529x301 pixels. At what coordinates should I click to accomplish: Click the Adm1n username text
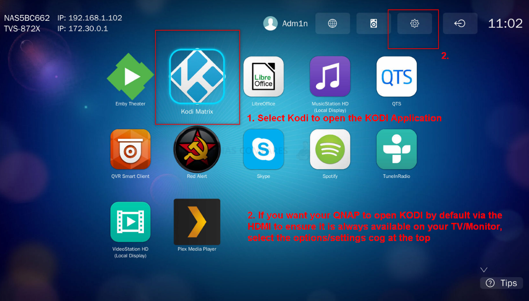[x=295, y=24]
